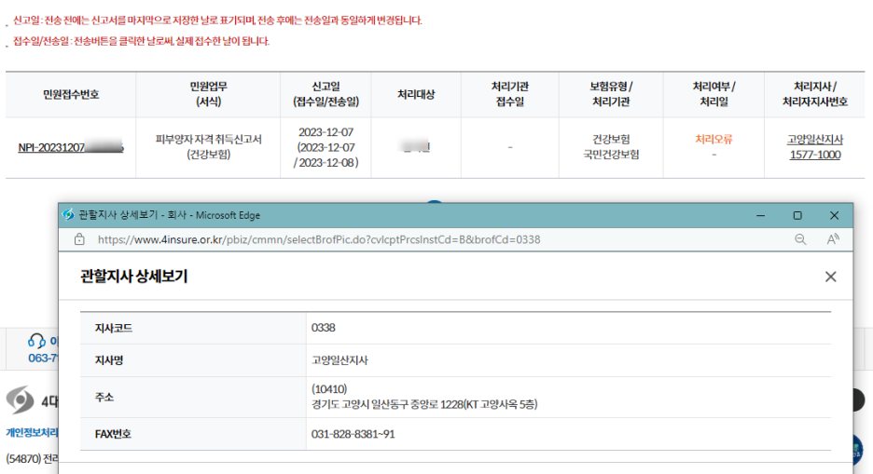Click the 1577-1000 phone number link
This screenshot has width=873, height=474.
coord(814,155)
